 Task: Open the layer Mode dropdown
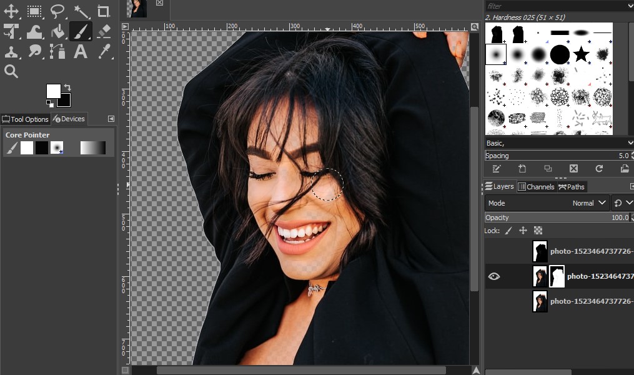[587, 202]
